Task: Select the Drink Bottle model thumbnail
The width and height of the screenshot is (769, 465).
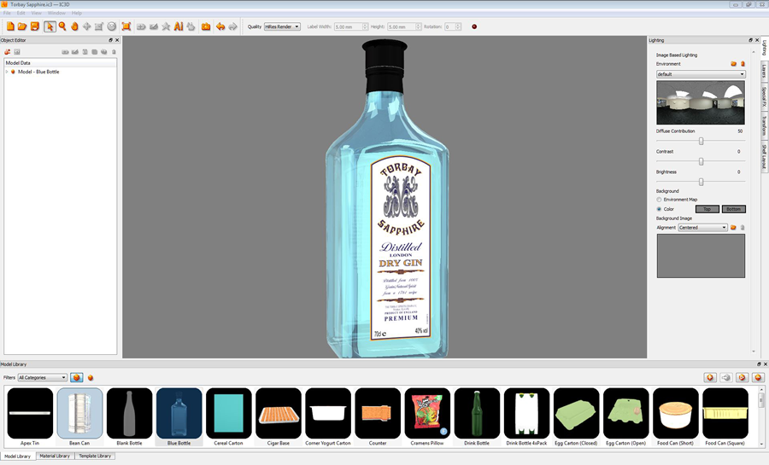Action: 477,413
